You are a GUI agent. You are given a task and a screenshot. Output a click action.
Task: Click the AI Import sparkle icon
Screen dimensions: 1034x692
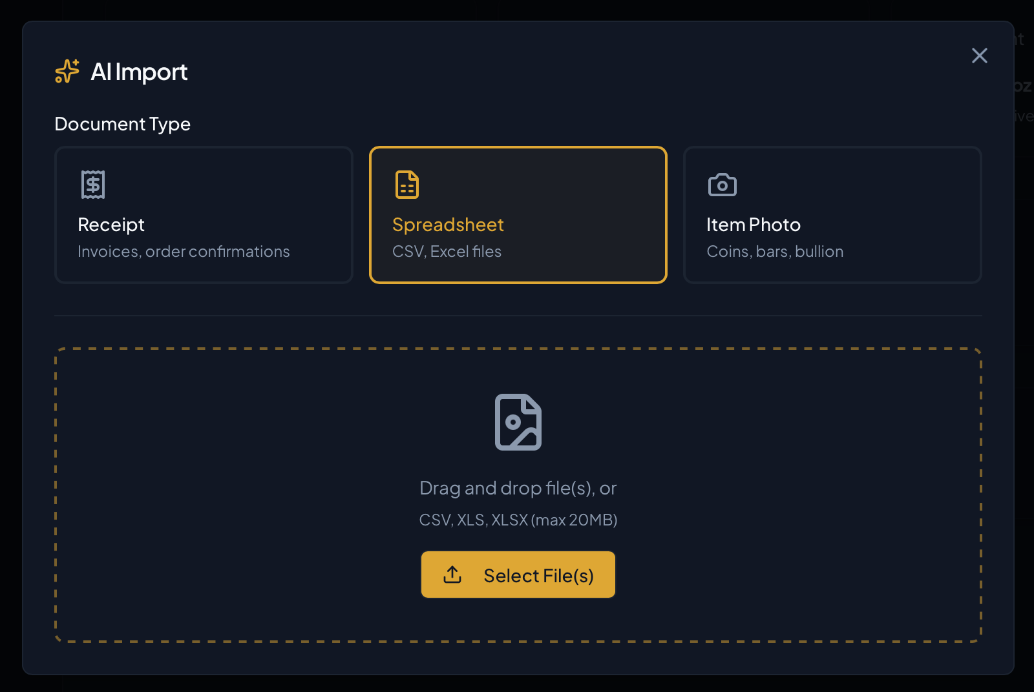(x=65, y=72)
